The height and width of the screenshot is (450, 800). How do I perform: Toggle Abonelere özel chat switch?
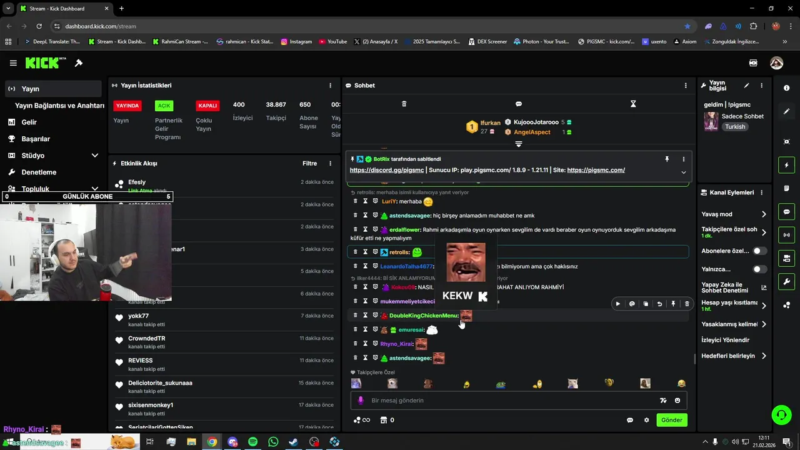pos(760,251)
